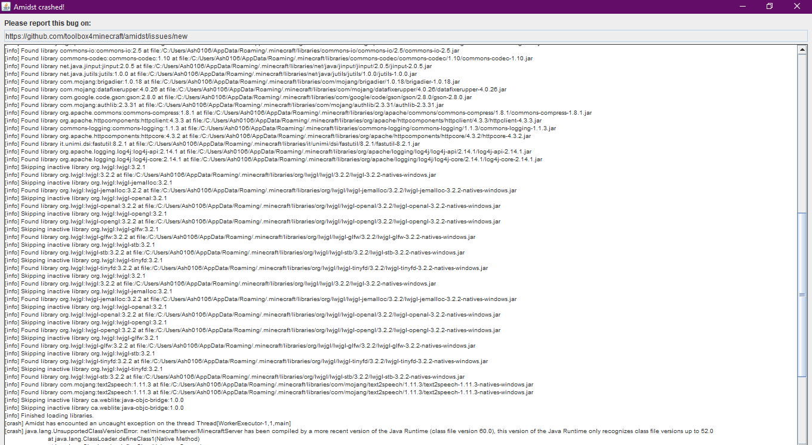Screen dimensions: 812x445
Task: Select the com.mojang:authlib:2.3.31 log line
Action: pyautogui.click(x=224, y=105)
